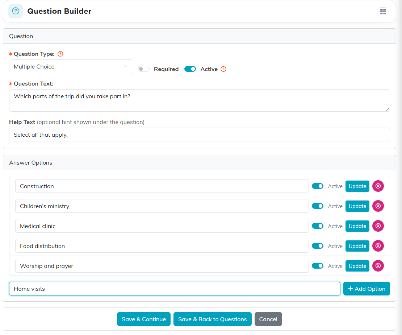The height and width of the screenshot is (335, 402).
Task: Edit the Construction option text field
Action: [162, 186]
